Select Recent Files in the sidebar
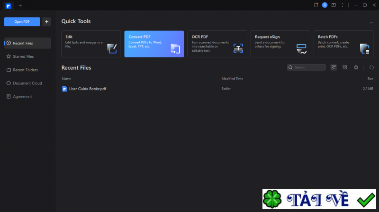The height and width of the screenshot is (212, 379). coord(27,43)
